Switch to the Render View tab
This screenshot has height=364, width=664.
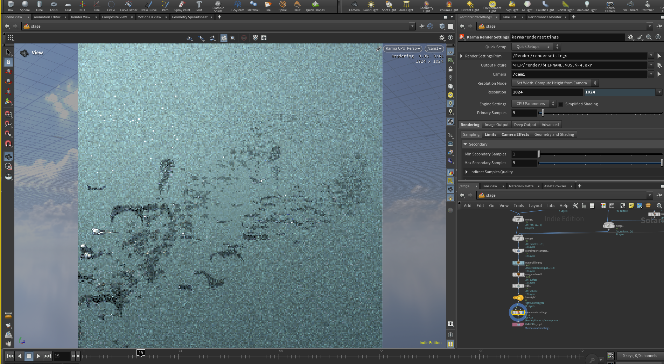81,17
